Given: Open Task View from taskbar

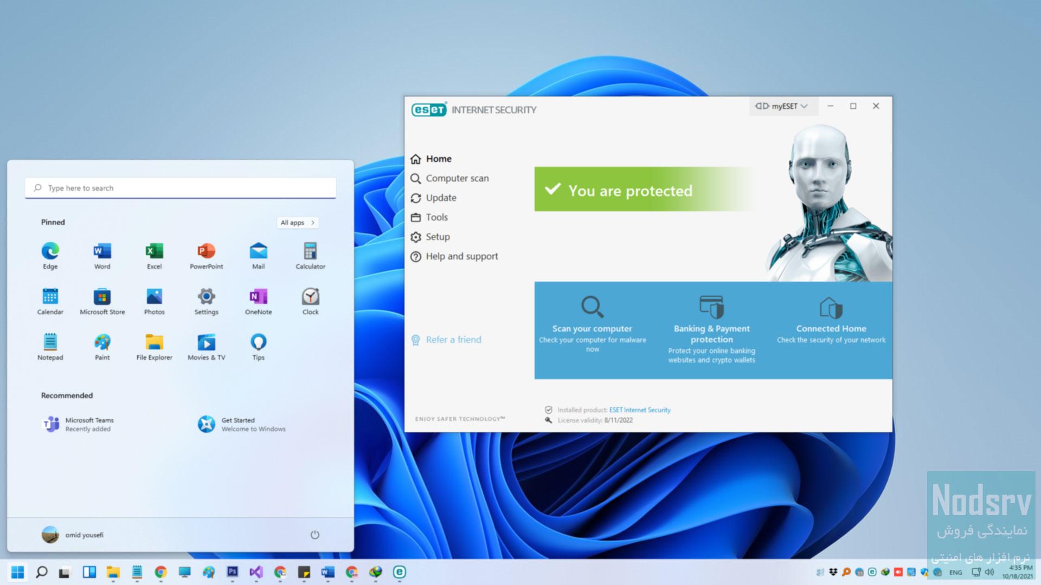Looking at the screenshot, I should tap(65, 572).
